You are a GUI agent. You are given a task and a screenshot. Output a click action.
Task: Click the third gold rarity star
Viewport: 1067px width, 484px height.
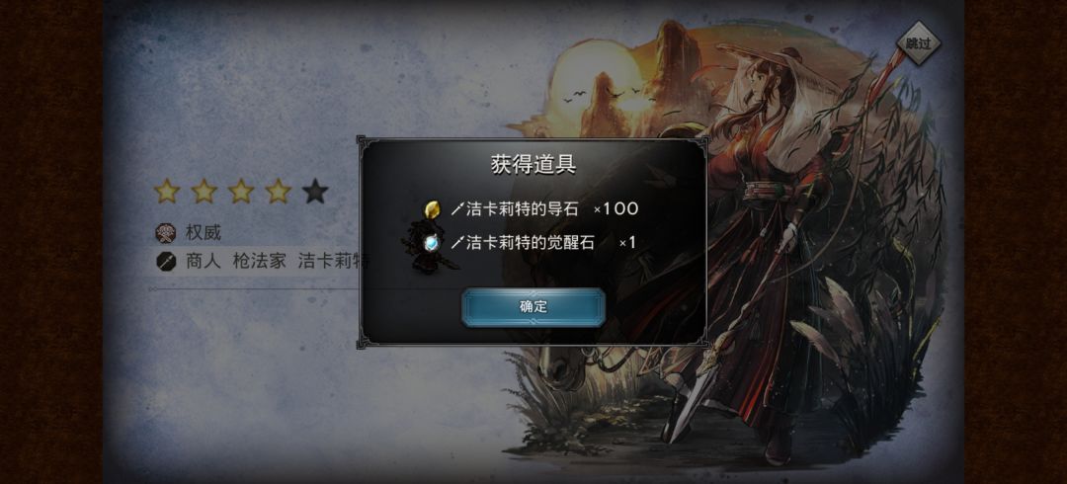241,192
